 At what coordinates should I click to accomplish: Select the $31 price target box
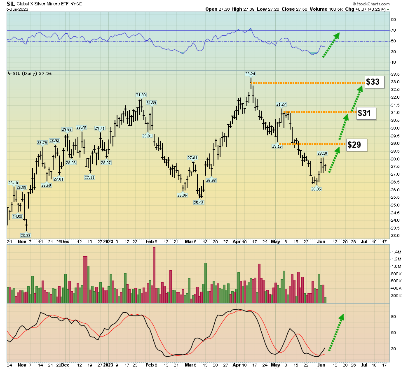[366, 113]
